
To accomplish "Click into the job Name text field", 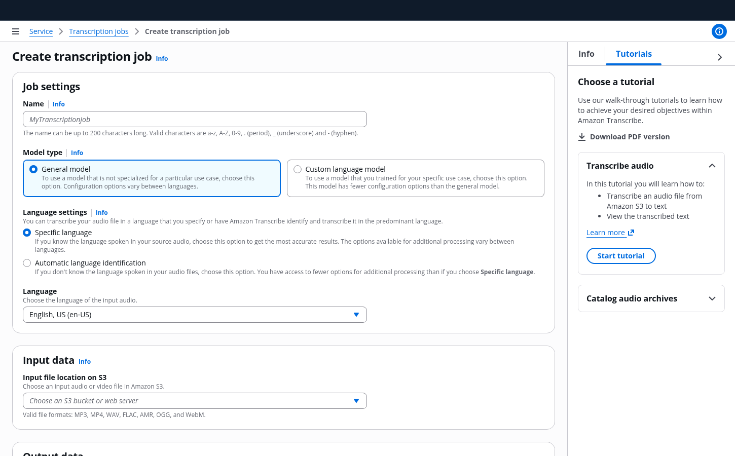I will tap(195, 120).
